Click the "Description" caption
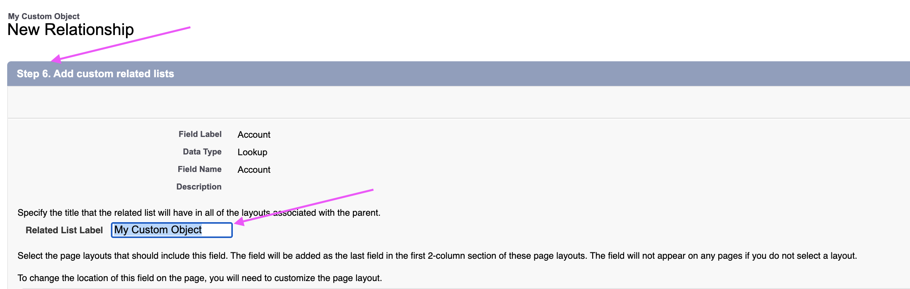Viewport: 910px width, 289px height. 199,187
